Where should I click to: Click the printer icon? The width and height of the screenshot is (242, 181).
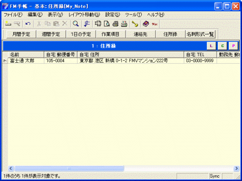(x=115, y=24)
